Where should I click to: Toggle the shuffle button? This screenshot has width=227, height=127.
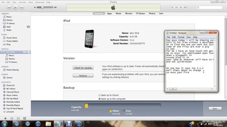coord(12,119)
